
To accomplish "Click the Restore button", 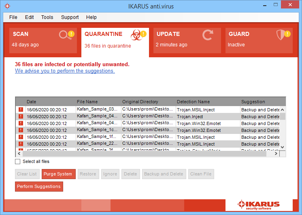I will pos(88,174).
